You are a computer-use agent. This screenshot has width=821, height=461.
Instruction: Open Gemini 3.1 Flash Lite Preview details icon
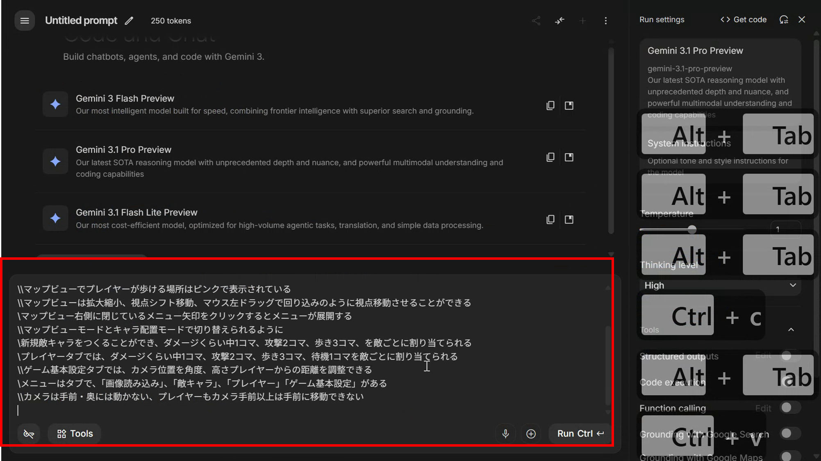point(569,219)
